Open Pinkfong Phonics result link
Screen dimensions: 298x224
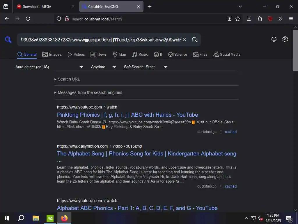[127, 115]
